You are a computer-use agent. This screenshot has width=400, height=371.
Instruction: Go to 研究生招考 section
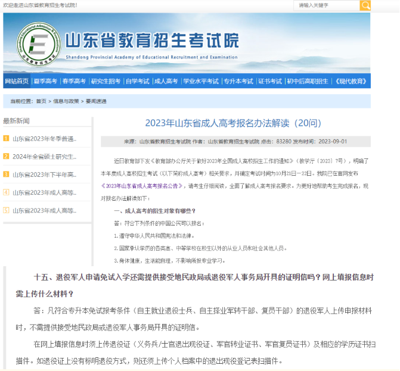pyautogui.click(x=106, y=81)
